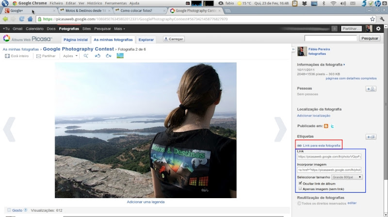Open the Ferramentas menu
Viewport: 388px width, 217px height.
tap(115, 3)
